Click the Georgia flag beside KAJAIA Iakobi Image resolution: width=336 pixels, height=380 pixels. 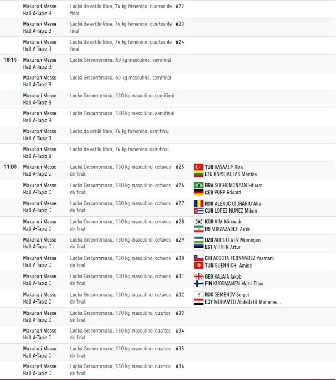[x=198, y=276]
